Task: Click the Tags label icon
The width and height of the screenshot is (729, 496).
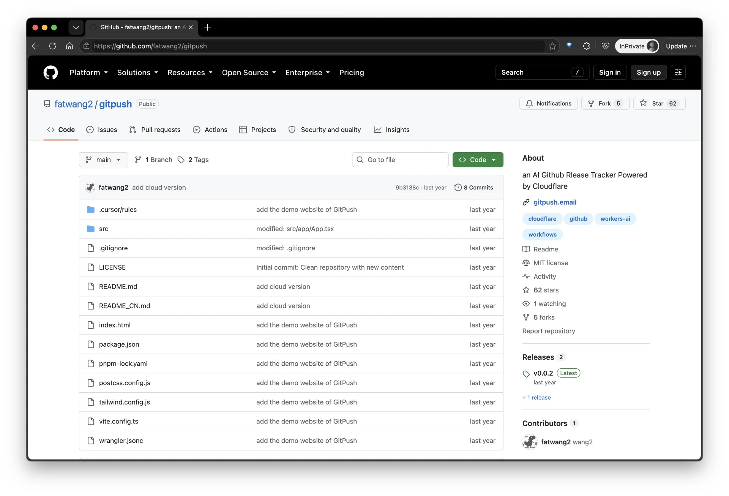Action: [181, 160]
